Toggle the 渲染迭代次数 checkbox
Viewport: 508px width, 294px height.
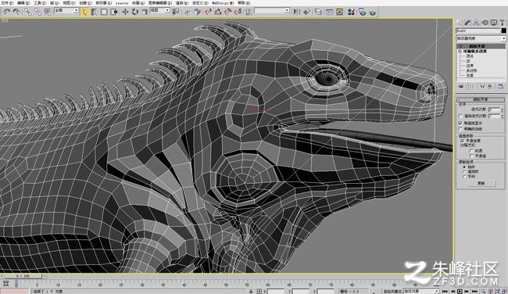(x=460, y=116)
